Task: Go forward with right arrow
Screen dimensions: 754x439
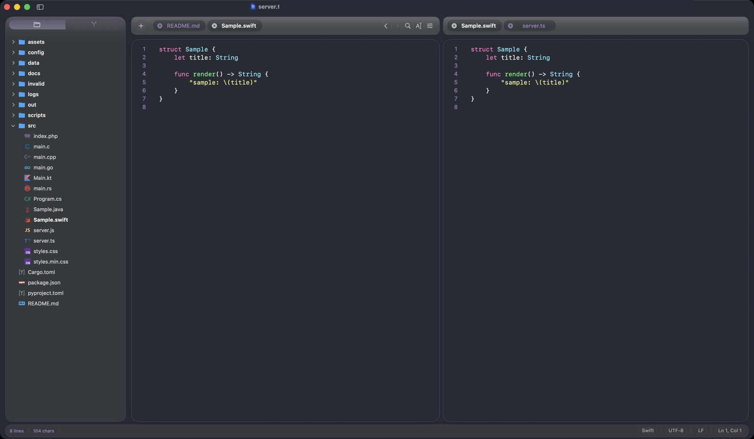Action: [x=397, y=26]
